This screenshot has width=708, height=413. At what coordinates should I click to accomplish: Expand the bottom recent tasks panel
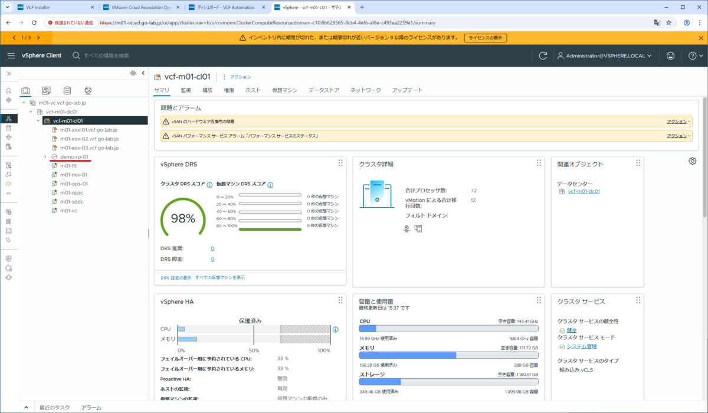26,408
